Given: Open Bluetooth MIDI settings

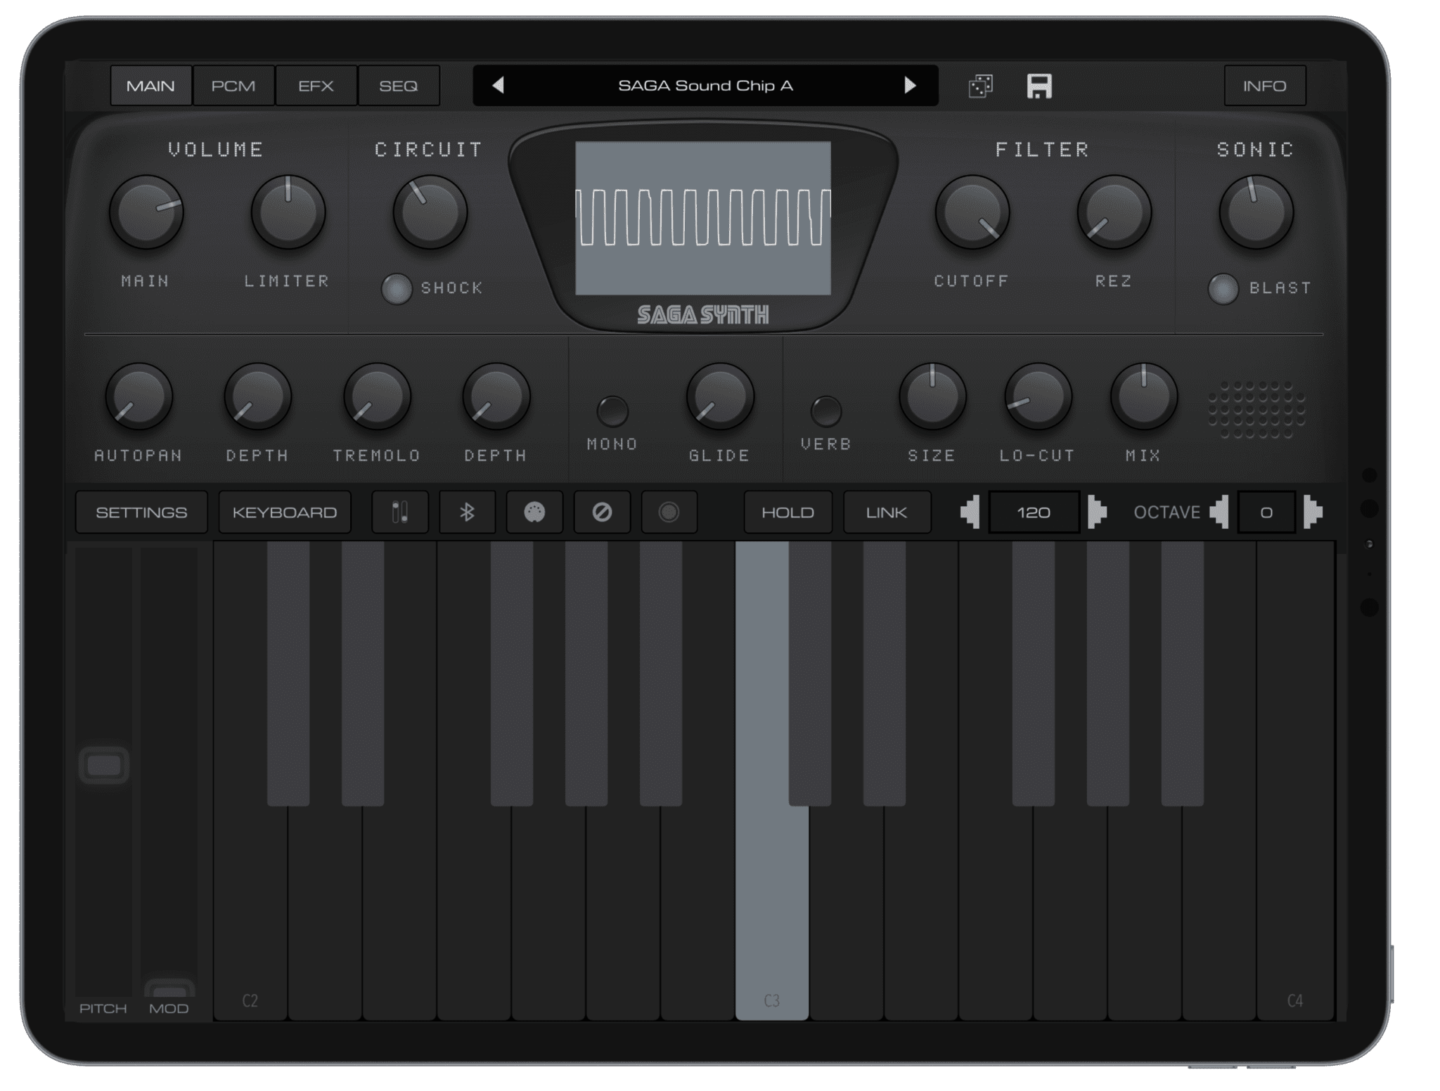Looking at the screenshot, I should pyautogui.click(x=467, y=512).
